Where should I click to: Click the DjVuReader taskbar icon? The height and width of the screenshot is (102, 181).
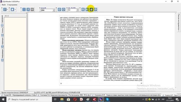pyautogui.click(x=101, y=99)
